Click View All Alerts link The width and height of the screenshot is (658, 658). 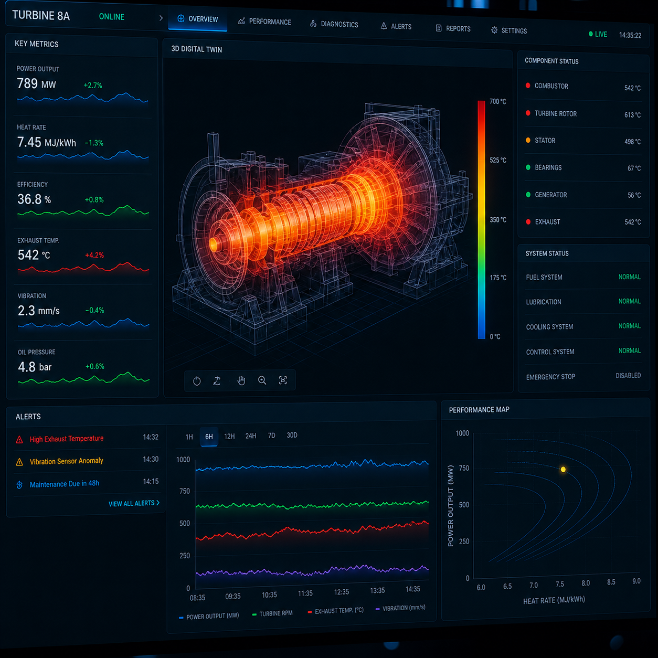(134, 503)
